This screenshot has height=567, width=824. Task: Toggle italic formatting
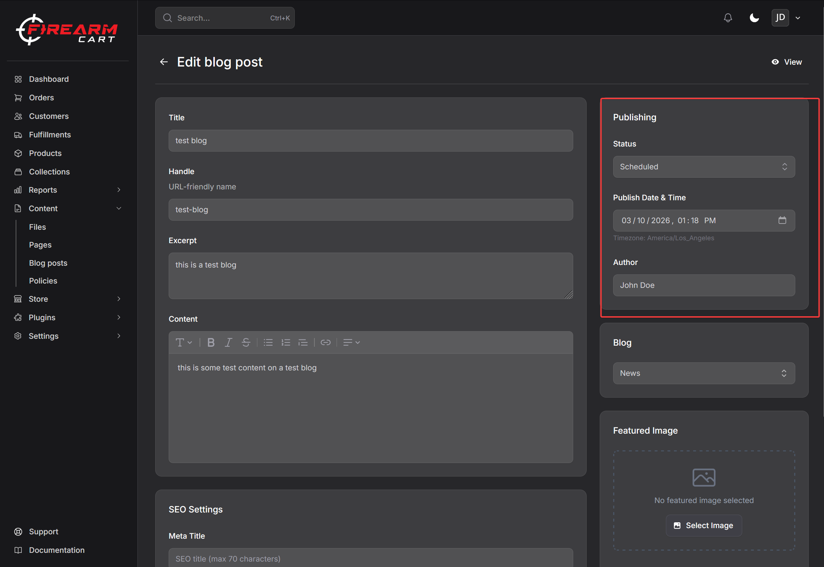[x=228, y=342]
